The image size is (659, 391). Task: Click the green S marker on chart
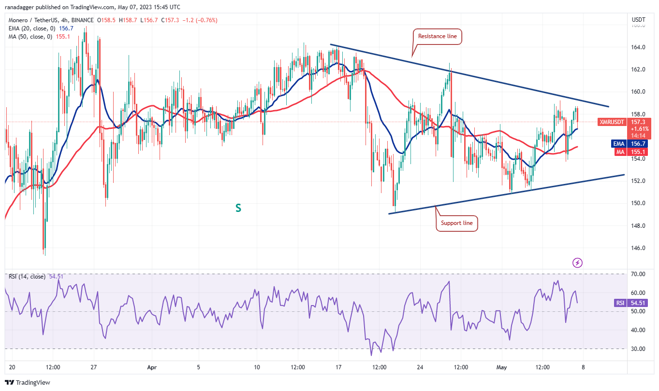(x=238, y=208)
